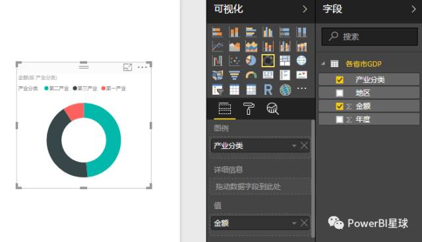
Task: Import more custom visuals via ellipsis
Action: tap(301, 88)
